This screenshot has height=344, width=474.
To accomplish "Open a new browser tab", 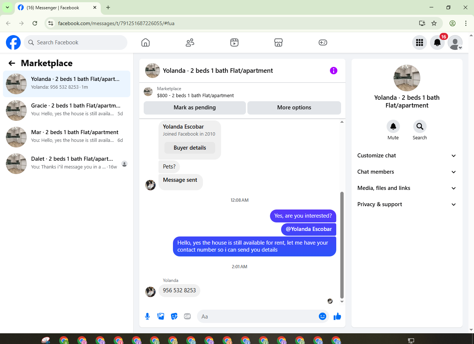I will tap(108, 7).
